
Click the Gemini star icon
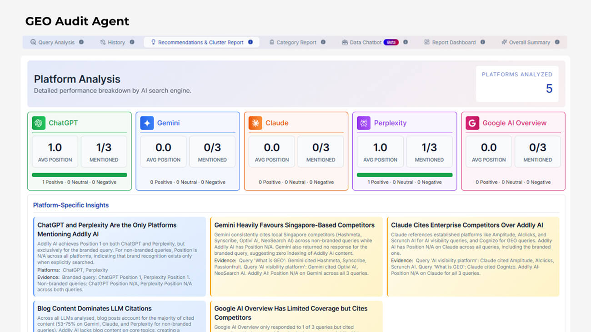147,123
